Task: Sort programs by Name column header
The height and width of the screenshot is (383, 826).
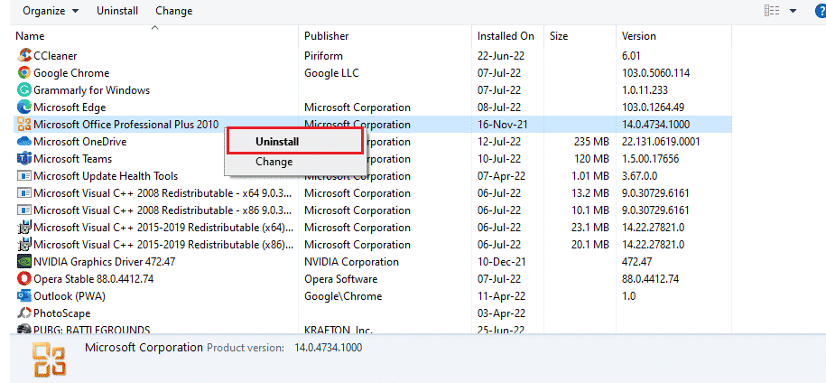Action: click(31, 36)
